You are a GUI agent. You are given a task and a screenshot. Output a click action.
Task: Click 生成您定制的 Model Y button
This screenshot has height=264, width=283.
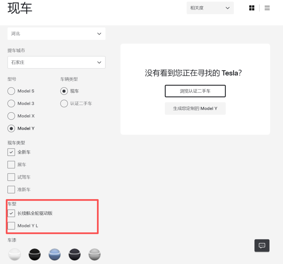(195, 109)
